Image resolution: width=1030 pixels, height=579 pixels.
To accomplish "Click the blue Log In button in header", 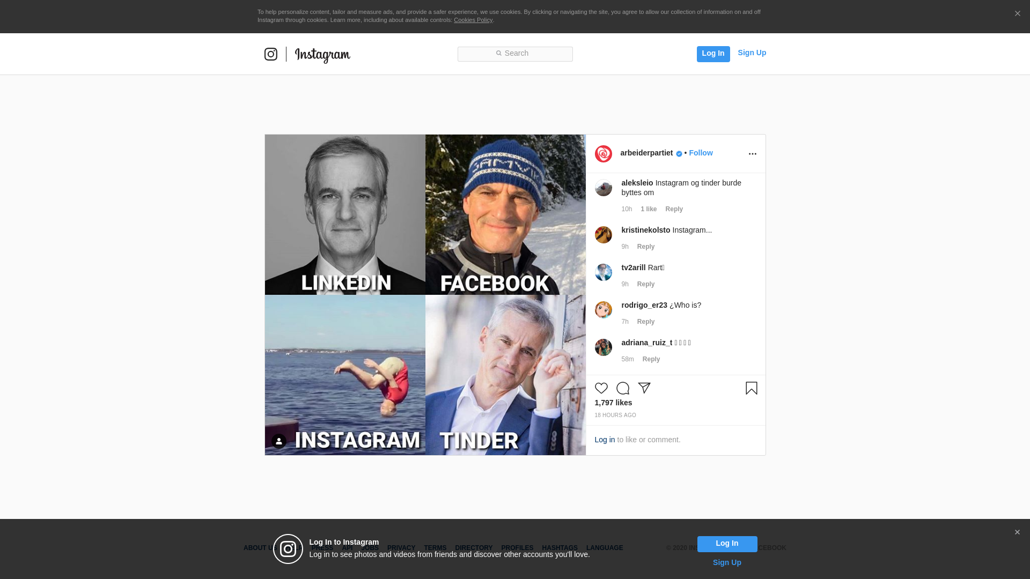I will (713, 54).
